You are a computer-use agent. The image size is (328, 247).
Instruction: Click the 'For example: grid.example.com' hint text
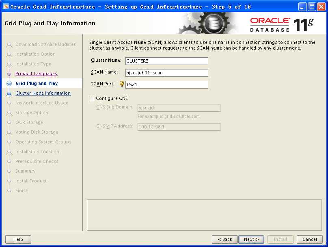point(168,116)
